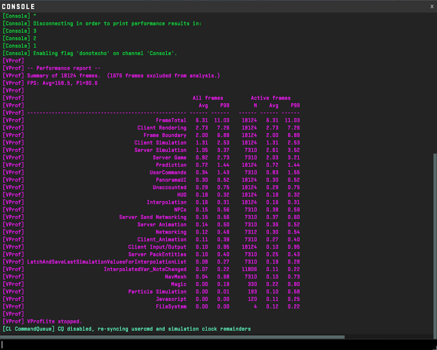Click the 'Enabling flag donotecho' console line
This screenshot has width=437, height=350.
tap(105, 53)
